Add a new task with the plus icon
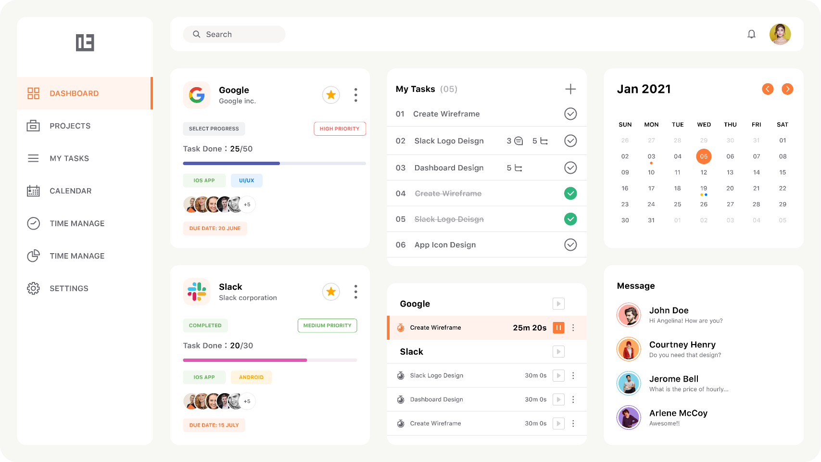This screenshot has height=462, width=821. (x=570, y=89)
